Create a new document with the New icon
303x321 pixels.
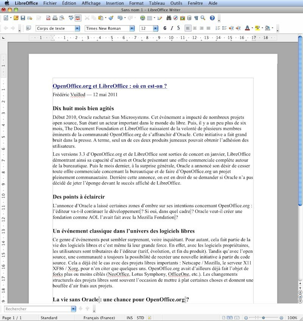point(6,18)
